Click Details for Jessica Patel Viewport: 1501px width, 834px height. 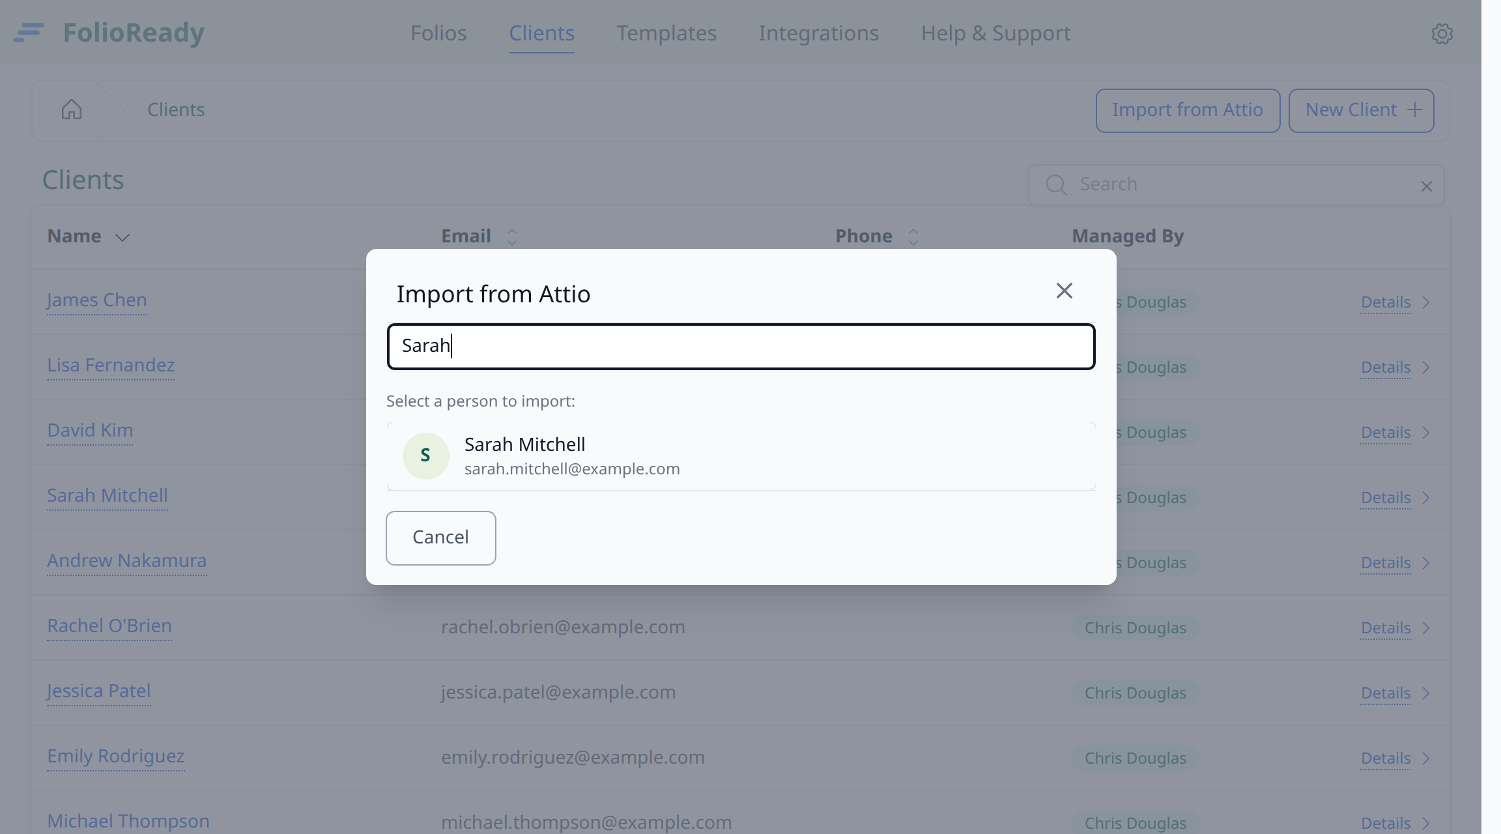1386,693
